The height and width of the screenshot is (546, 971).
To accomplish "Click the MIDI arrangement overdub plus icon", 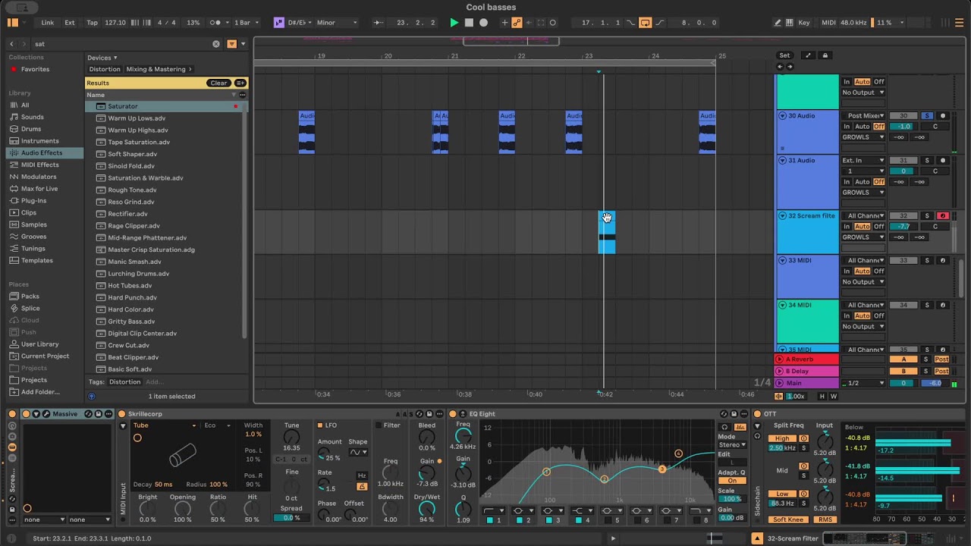I will (504, 23).
